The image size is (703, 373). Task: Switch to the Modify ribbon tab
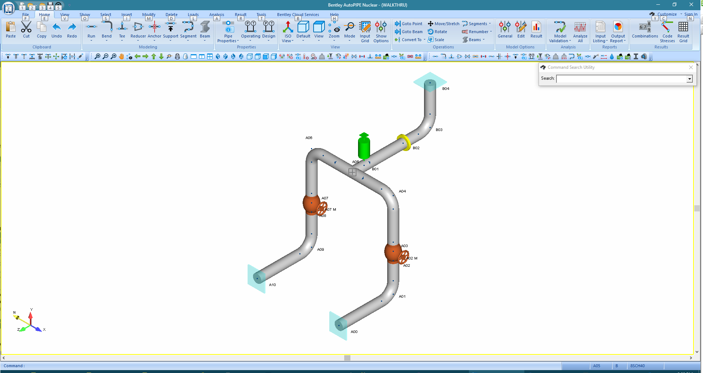pyautogui.click(x=149, y=15)
